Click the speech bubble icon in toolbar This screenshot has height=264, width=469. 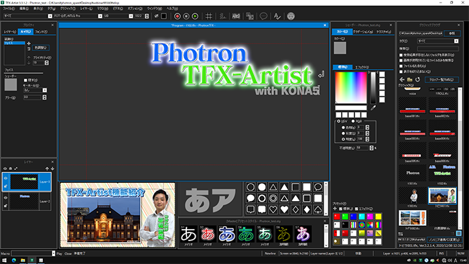pyautogui.click(x=263, y=16)
